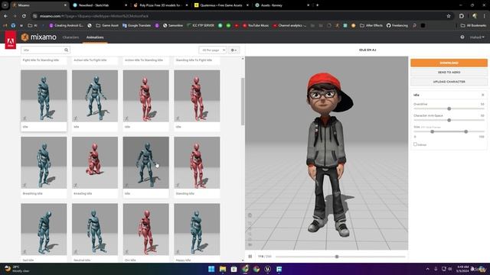Click the Upload Character button

click(449, 82)
